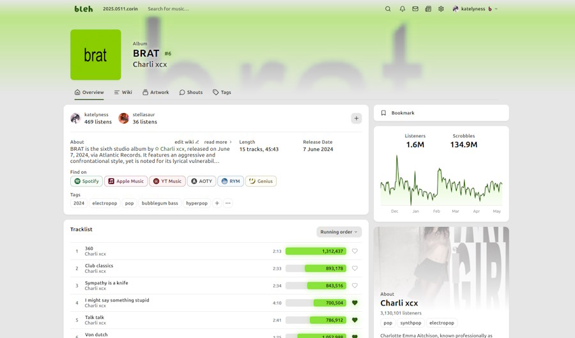Open the Artwork tab
This screenshot has height=338, width=575.
pyautogui.click(x=155, y=93)
